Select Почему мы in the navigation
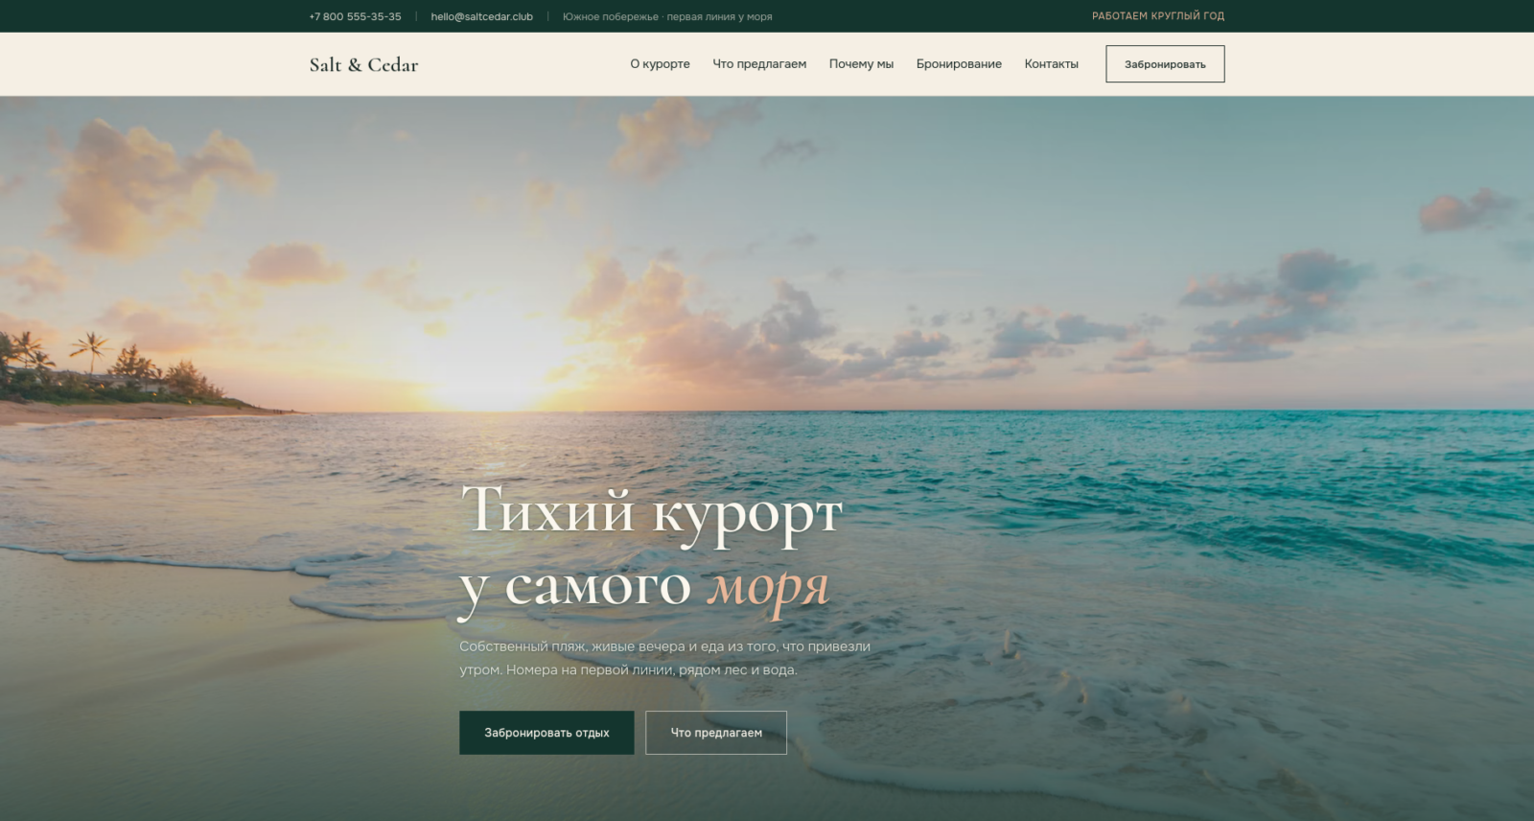This screenshot has height=821, width=1534. point(861,64)
